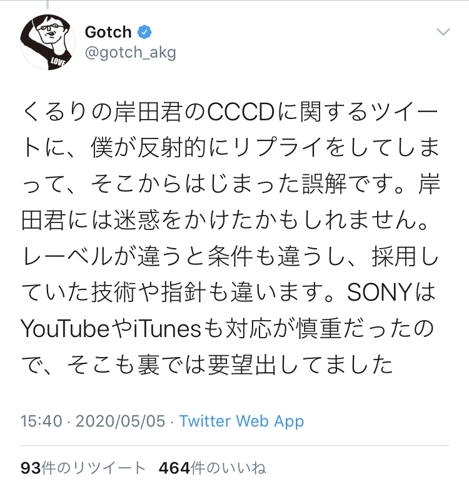This screenshot has width=469, height=483.
Task: Open the "Gotch" display name profile
Action: point(108,31)
